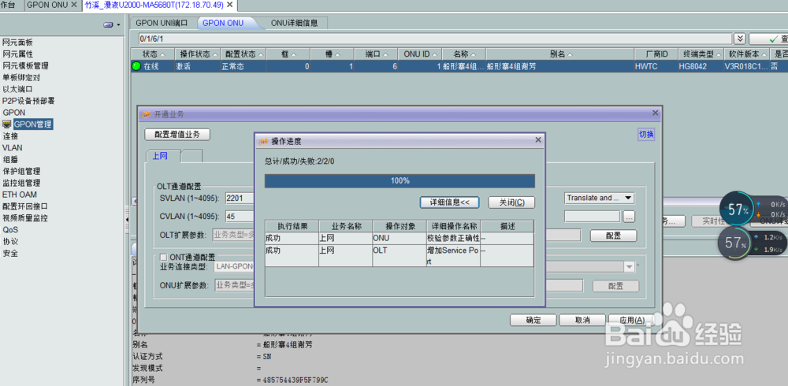The height and width of the screenshot is (386, 788).
Task: Click the upper 57% network monitor widget
Action: pos(736,210)
